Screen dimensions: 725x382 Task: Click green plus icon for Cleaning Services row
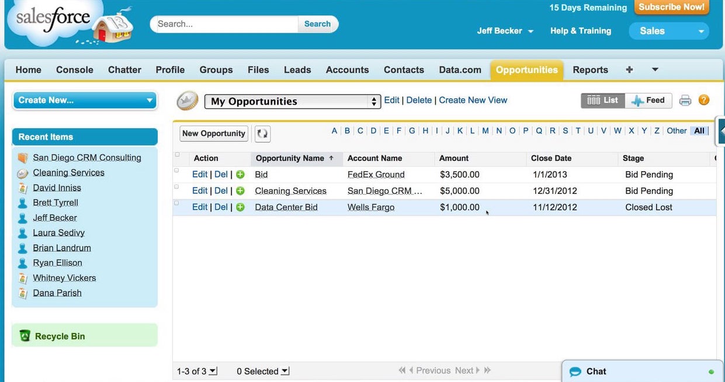[240, 191]
